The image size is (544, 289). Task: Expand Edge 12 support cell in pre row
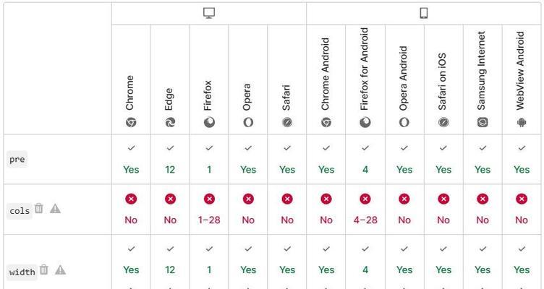pyautogui.click(x=170, y=160)
